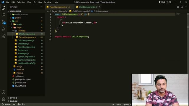This screenshot has width=189, height=106.
Task: Open the Selection menu
Action: (x=21, y=2)
